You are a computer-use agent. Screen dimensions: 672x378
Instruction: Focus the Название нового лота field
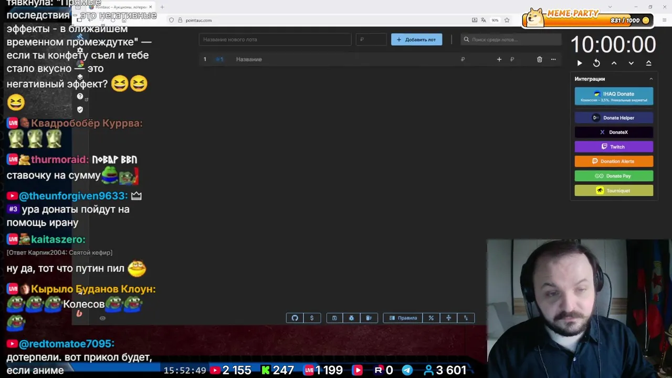click(275, 39)
